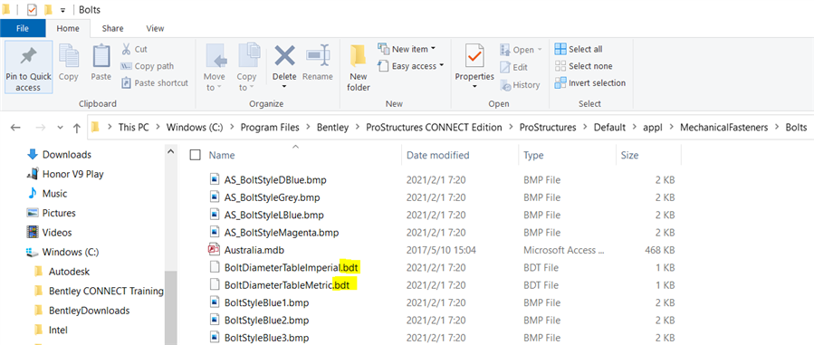
Task: Open the File menu tab
Action: click(23, 29)
